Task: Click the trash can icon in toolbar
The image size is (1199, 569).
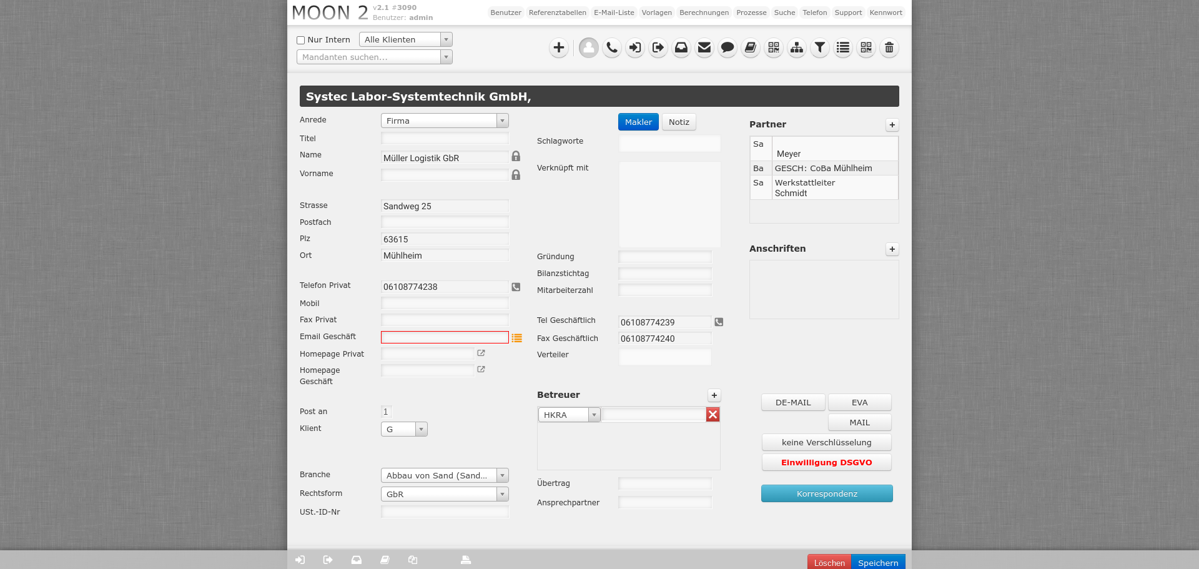Action: [889, 47]
